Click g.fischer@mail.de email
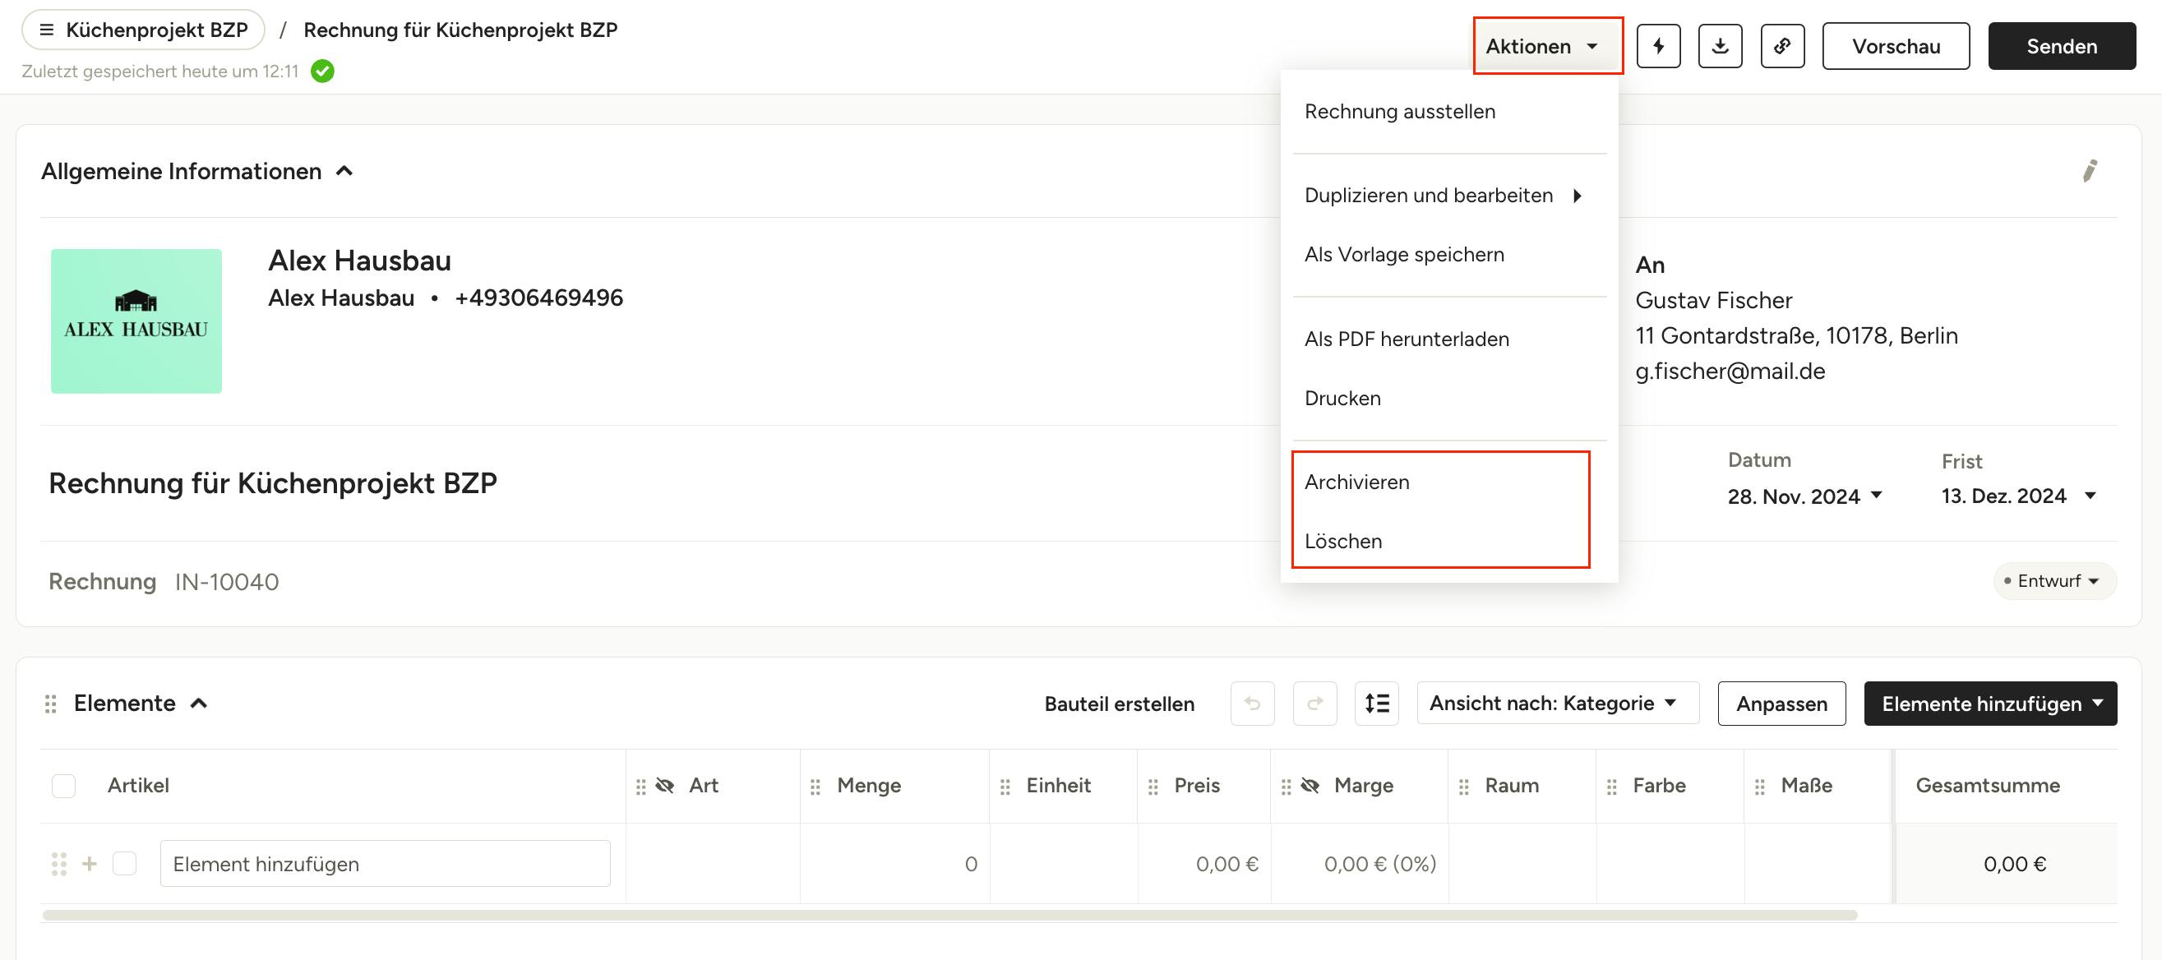 [1730, 371]
